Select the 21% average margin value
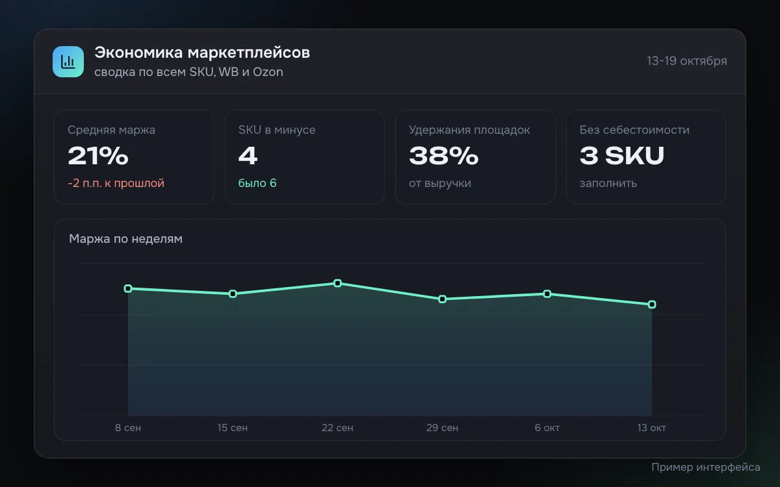This screenshot has height=487, width=780. pyautogui.click(x=98, y=156)
